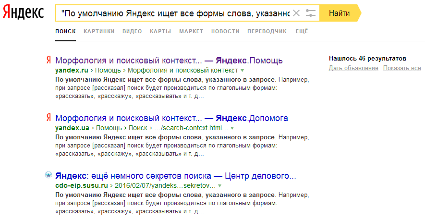Expand the Ещё menu
Viewport: 425px width, 220px height.
[301, 31]
